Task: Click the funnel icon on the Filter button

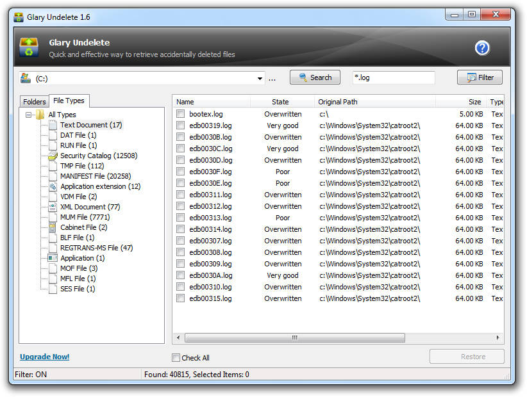Action: click(x=472, y=77)
